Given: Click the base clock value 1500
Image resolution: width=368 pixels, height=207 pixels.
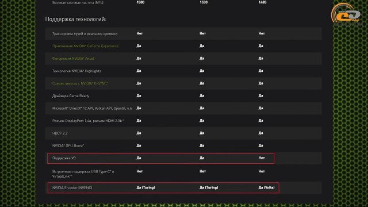Looking at the screenshot, I should tap(140, 2).
